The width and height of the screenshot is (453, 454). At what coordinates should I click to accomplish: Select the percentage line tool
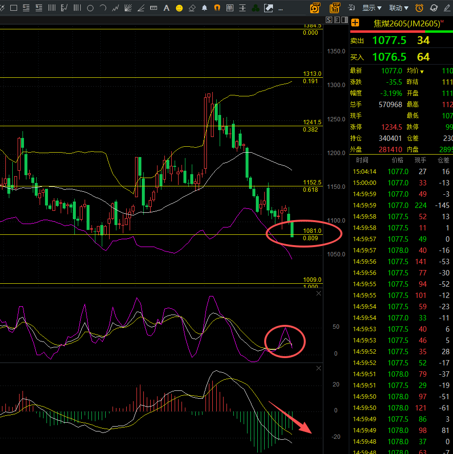[x=39, y=8]
